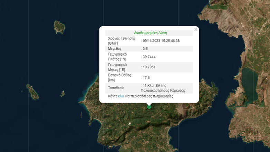Click the 'Τοποθεσία' label
The height and width of the screenshot is (152, 270).
point(116,88)
